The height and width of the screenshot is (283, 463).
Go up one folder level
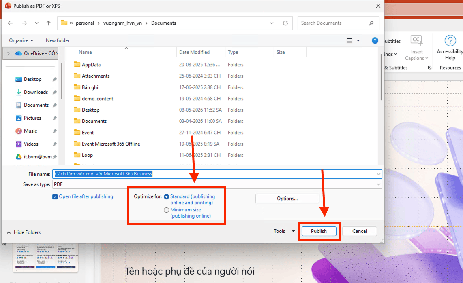click(x=48, y=23)
